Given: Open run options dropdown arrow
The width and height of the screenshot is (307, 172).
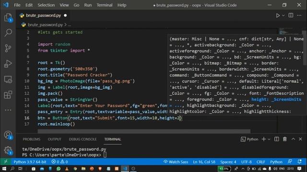Looking at the screenshot, I should (283, 15).
